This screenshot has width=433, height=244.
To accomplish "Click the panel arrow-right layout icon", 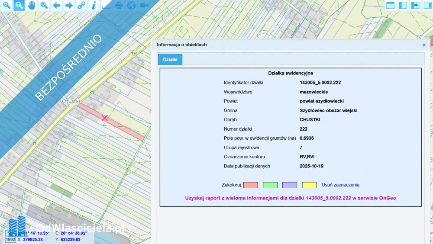I will point(415,5).
